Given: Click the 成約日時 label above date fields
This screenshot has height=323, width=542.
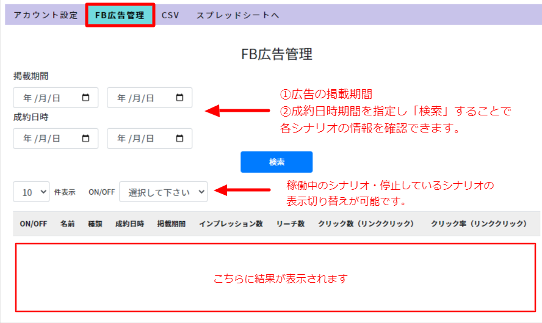Looking at the screenshot, I should click(x=31, y=117).
